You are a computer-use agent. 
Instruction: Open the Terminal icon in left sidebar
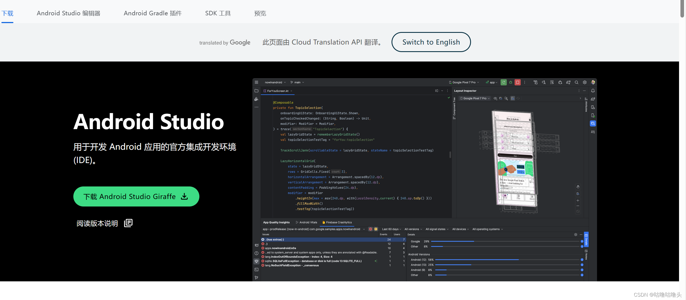[256, 269]
